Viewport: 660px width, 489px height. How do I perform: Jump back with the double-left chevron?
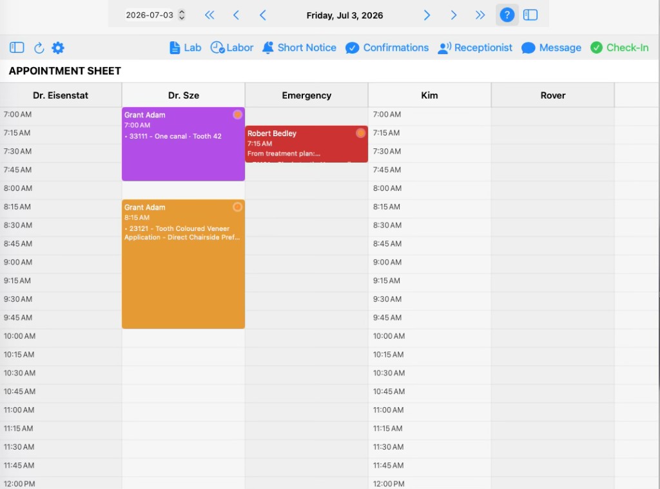pyautogui.click(x=209, y=15)
